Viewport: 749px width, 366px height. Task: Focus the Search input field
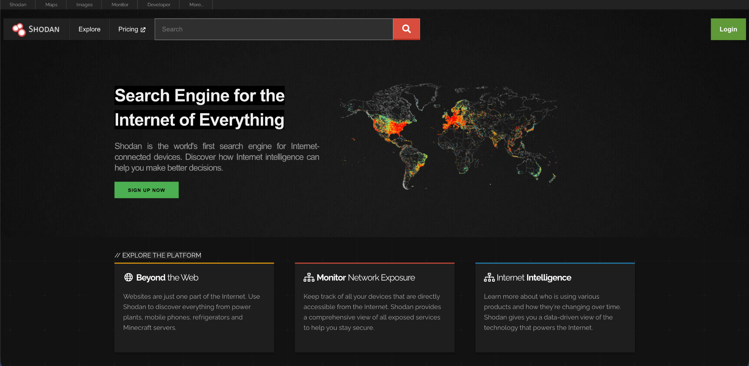[x=274, y=29]
